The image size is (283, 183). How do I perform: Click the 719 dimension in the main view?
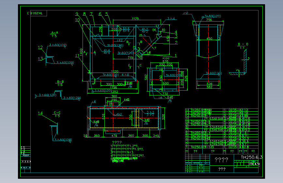[130, 57]
